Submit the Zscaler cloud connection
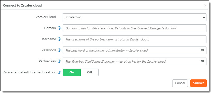The image size is (213, 95). 198,83
